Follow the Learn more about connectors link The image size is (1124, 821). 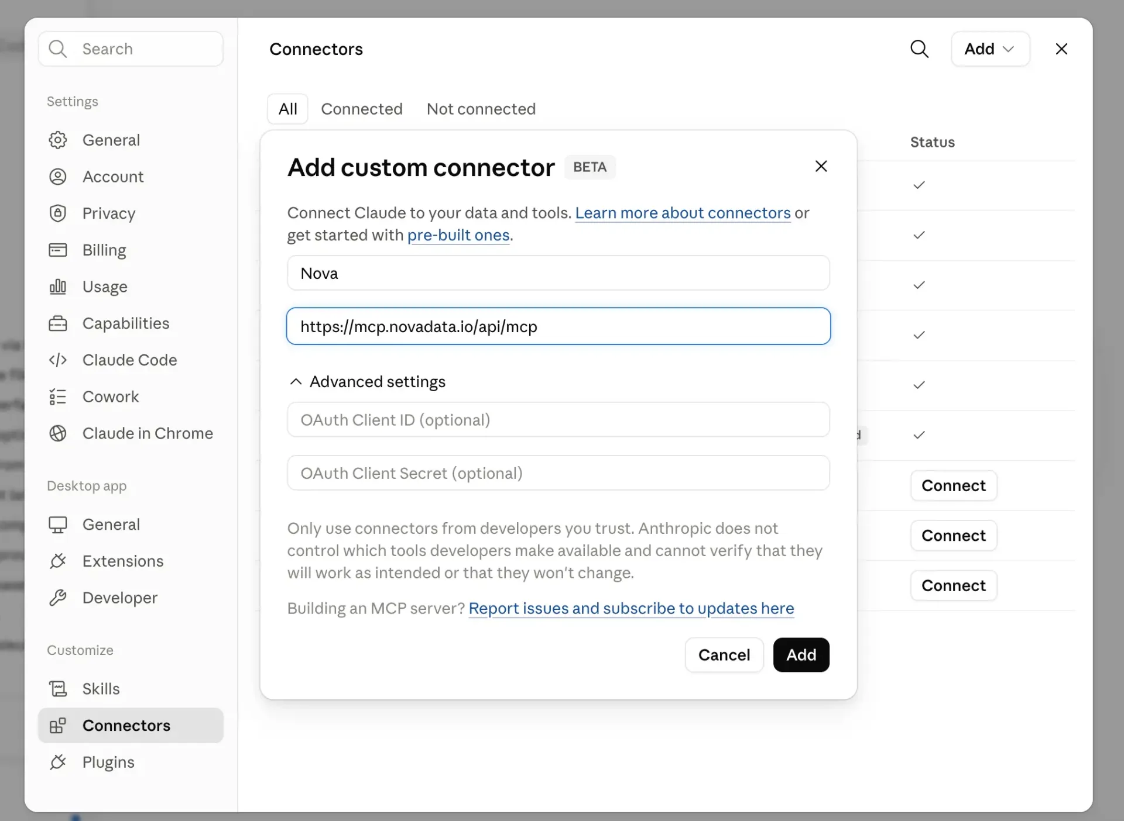[x=683, y=213]
